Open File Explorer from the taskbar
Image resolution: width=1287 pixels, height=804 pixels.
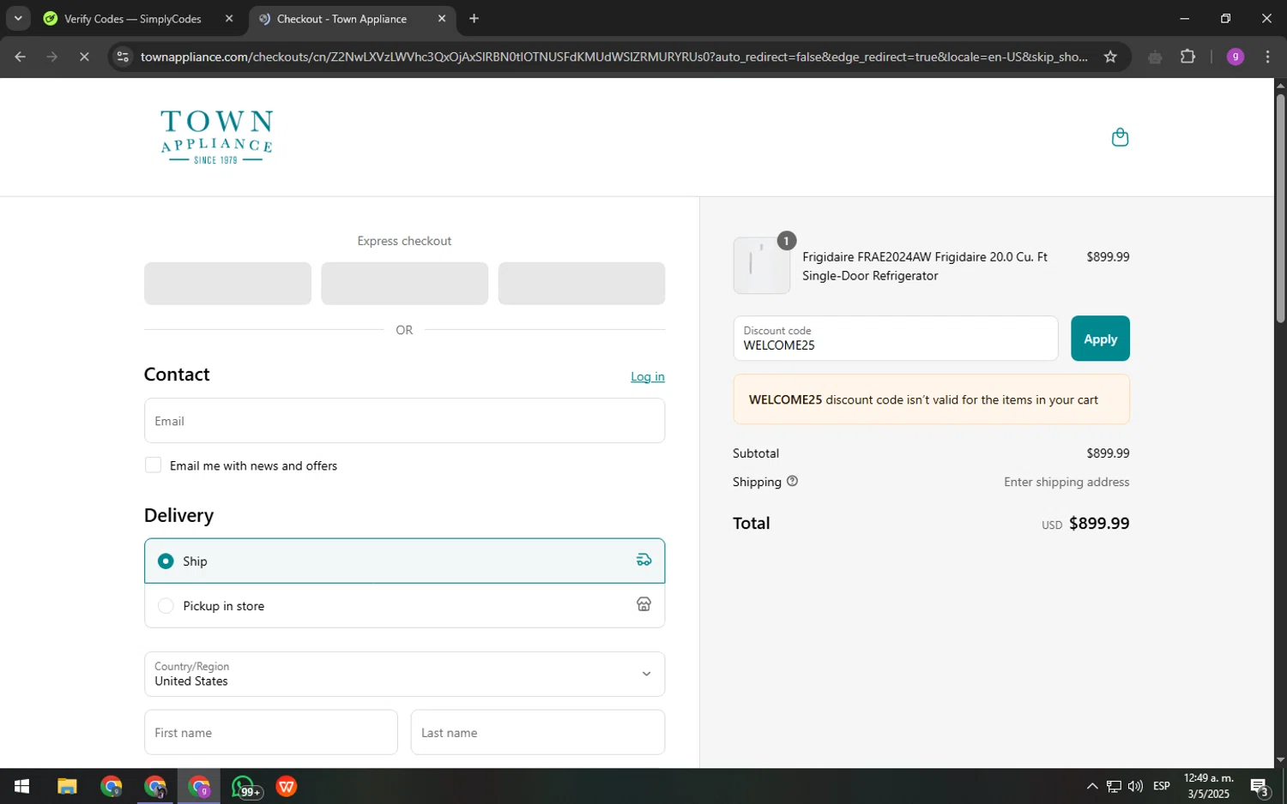pyautogui.click(x=67, y=786)
